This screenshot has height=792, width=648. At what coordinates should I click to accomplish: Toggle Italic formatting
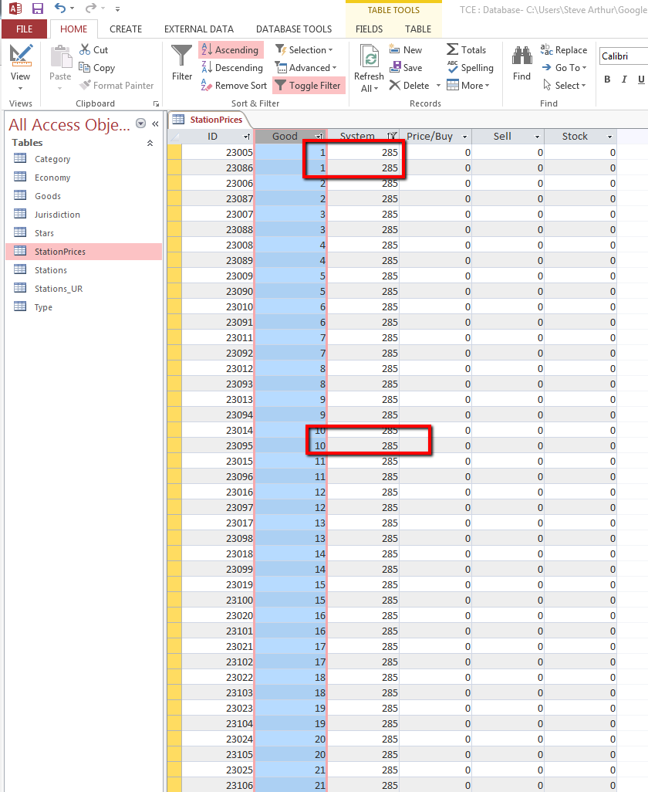(x=624, y=80)
